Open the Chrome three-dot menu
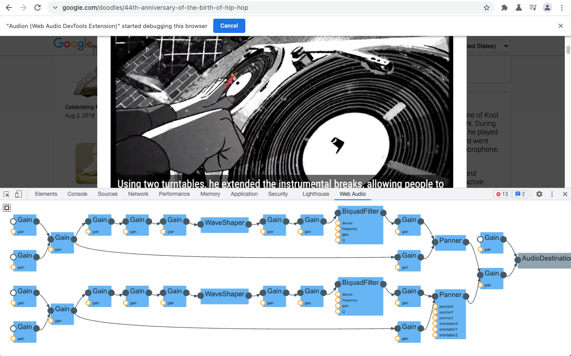 tap(562, 8)
